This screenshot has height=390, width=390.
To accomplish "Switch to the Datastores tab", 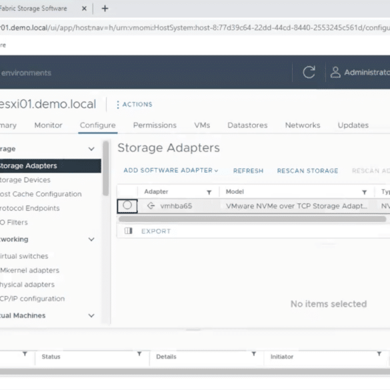I will click(247, 125).
